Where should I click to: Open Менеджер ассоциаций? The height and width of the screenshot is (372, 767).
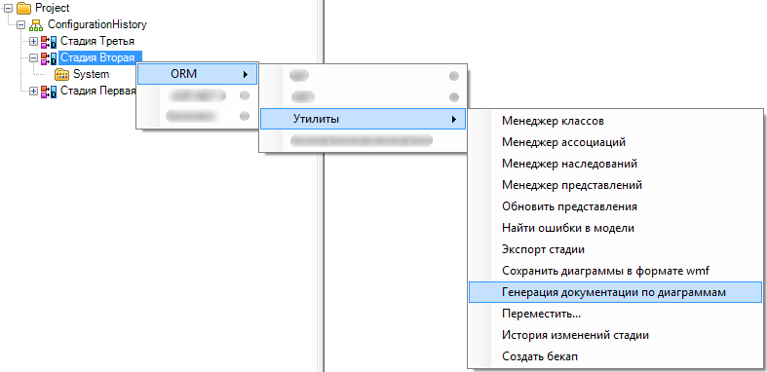[615, 142]
